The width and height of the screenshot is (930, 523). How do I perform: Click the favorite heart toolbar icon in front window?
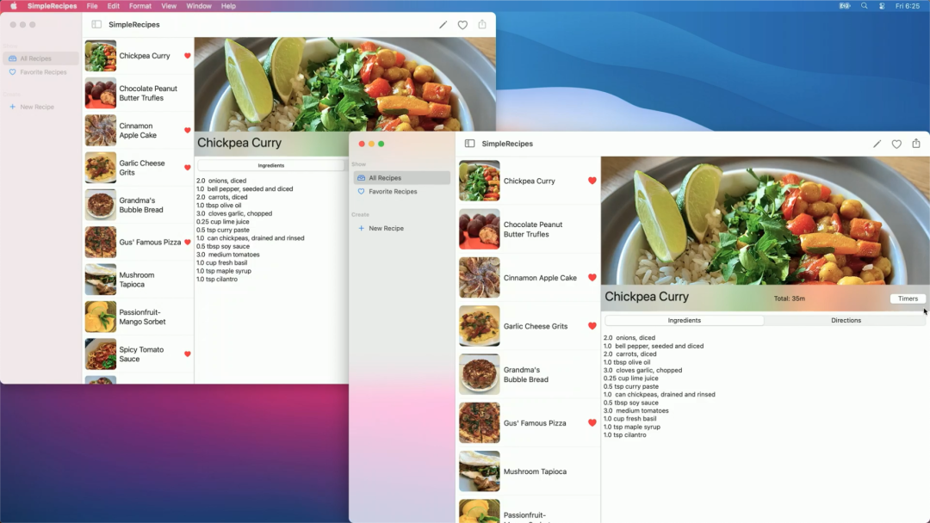pyautogui.click(x=896, y=144)
